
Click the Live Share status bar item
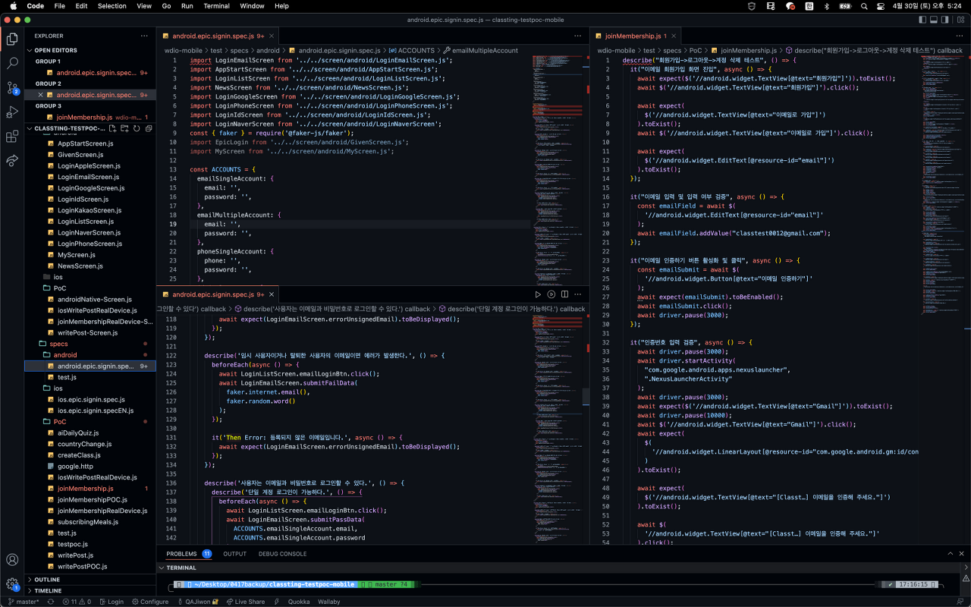246,602
